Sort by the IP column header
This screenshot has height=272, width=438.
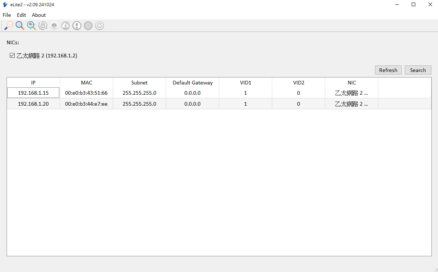tap(33, 83)
